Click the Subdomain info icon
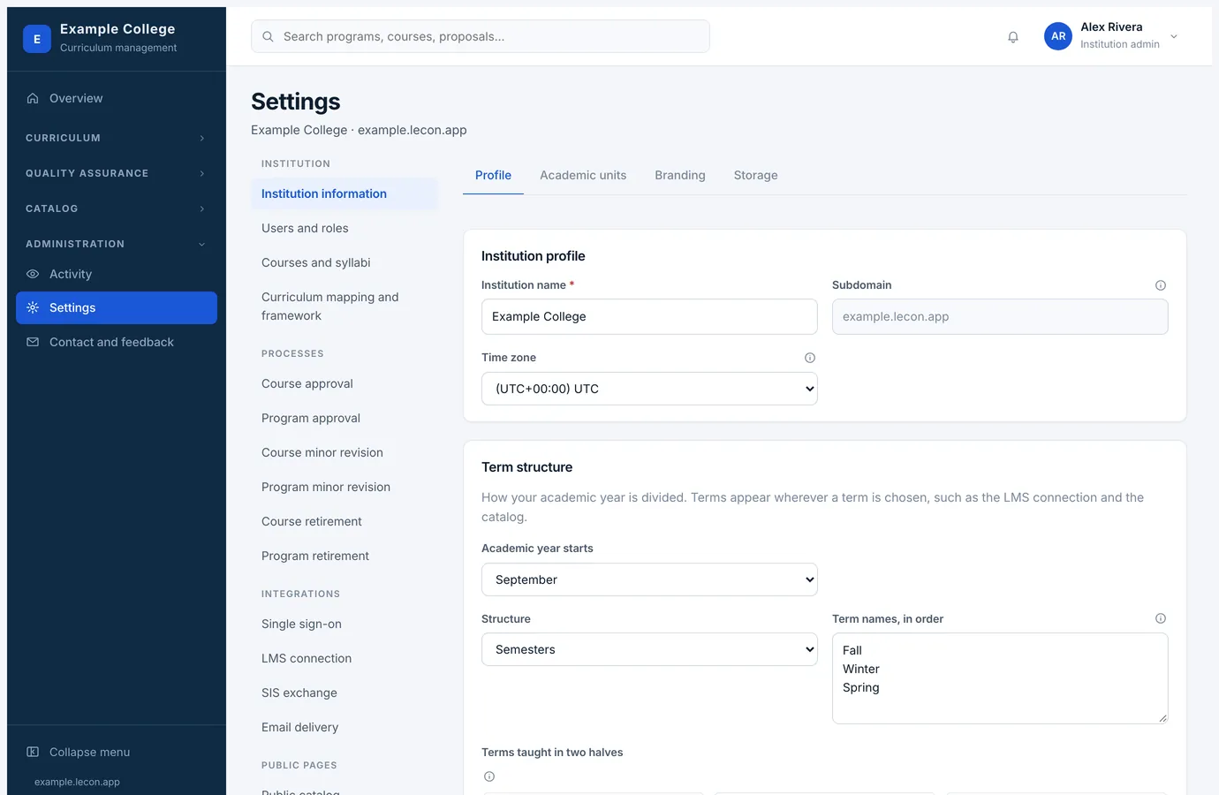1219x795 pixels. click(1161, 285)
